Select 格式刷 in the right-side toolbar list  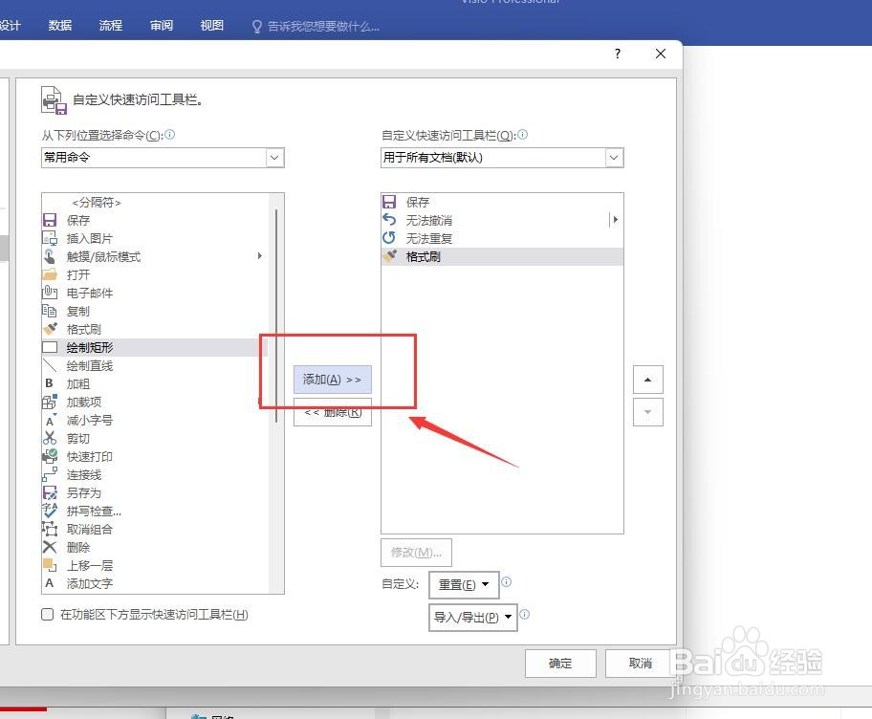[x=422, y=256]
